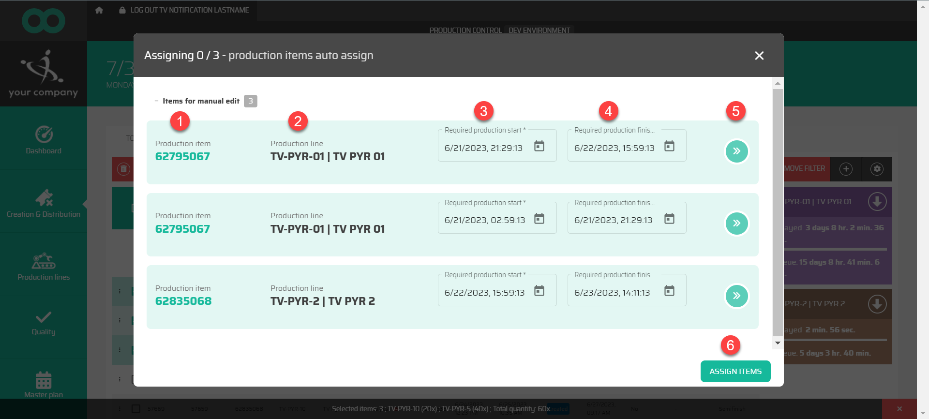Open calendar for first row production finish
The height and width of the screenshot is (419, 929).
pyautogui.click(x=669, y=146)
